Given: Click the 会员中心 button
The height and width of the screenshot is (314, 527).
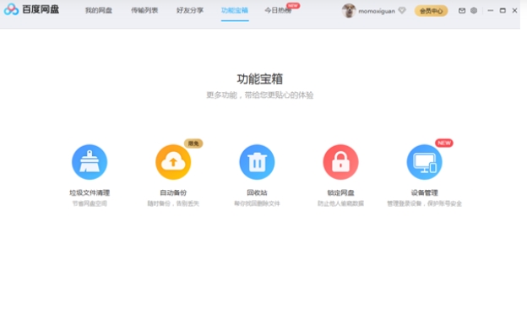Looking at the screenshot, I should (x=432, y=11).
